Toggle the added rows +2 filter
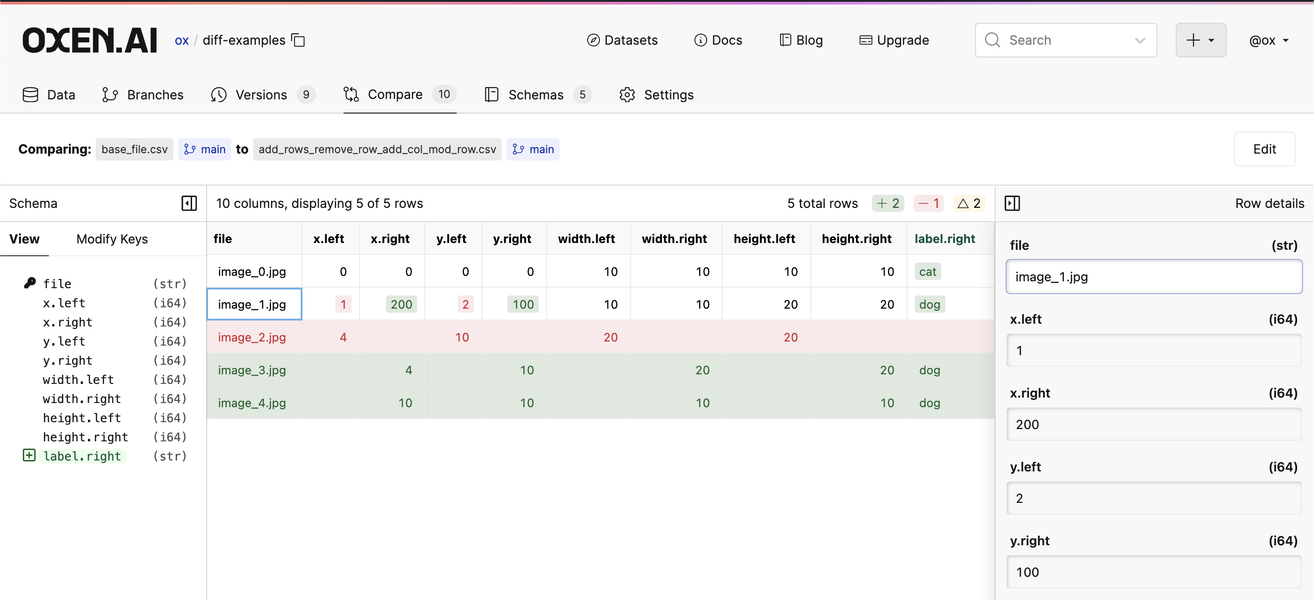This screenshot has height=600, width=1314. [x=888, y=203]
